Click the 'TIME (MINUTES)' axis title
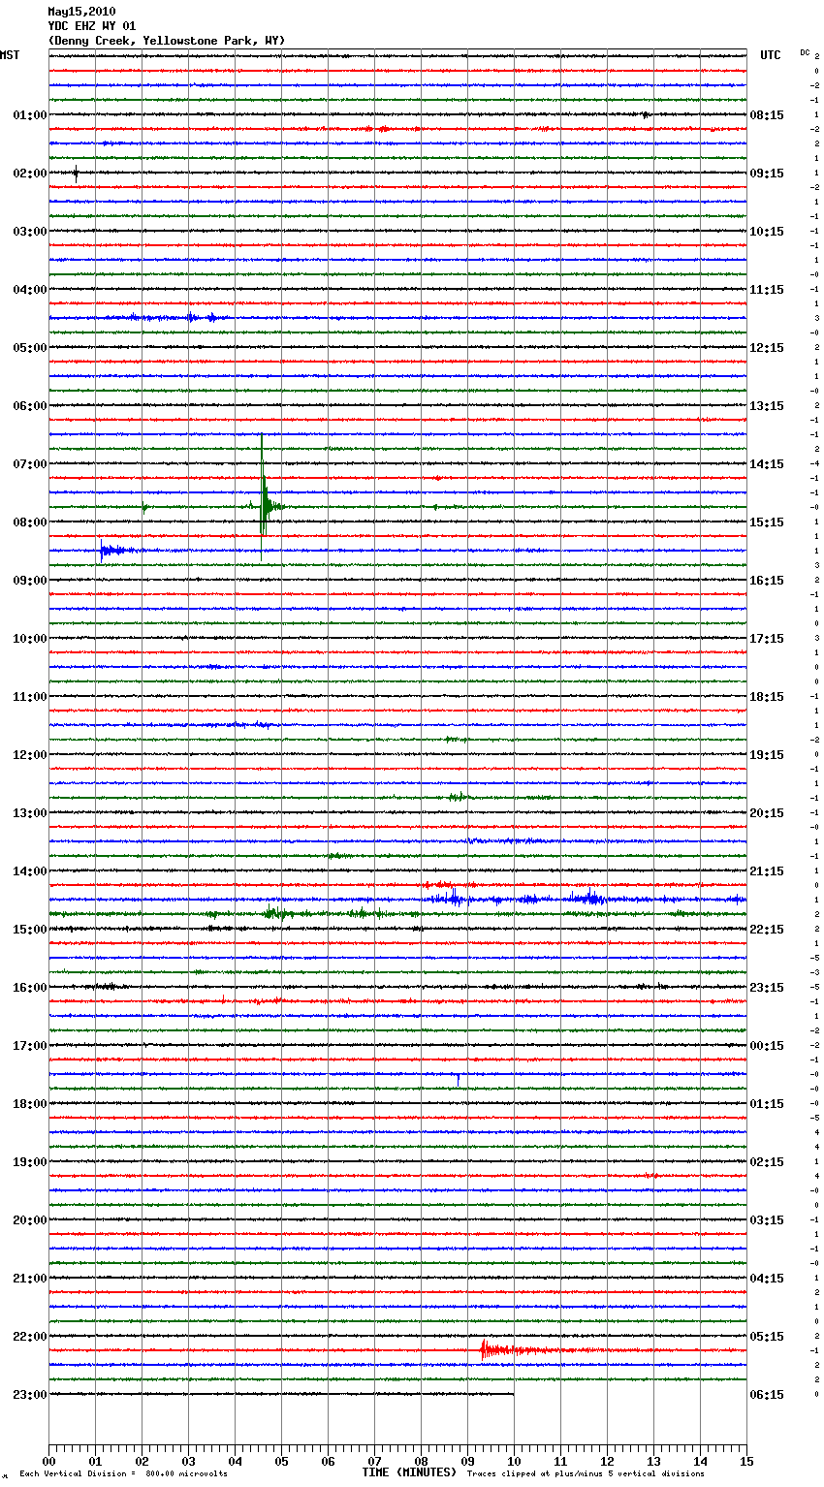This screenshot has height=1487, width=824. click(x=409, y=1472)
